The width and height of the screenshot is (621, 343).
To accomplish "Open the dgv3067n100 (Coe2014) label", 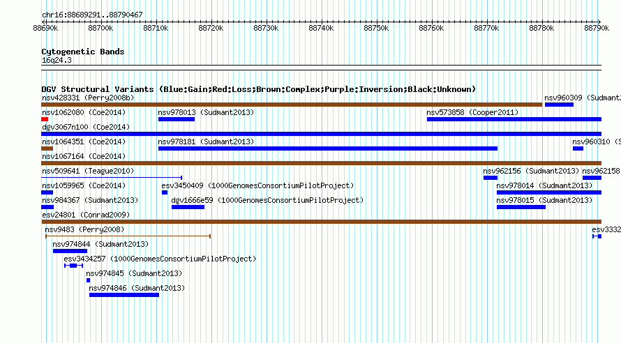I will point(86,127).
